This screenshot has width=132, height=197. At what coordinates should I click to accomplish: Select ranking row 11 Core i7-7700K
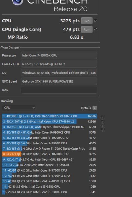(50, 170)
